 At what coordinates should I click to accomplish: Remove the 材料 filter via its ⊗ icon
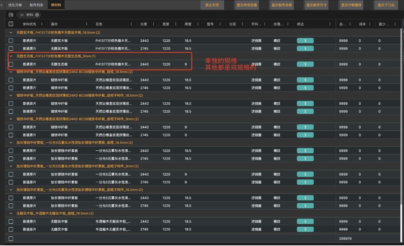pyautogui.click(x=37, y=15)
